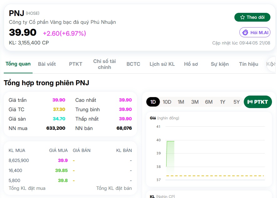
Task: Click the Tổng hợp trong phiên PNJ heading
Action: tap(46, 83)
